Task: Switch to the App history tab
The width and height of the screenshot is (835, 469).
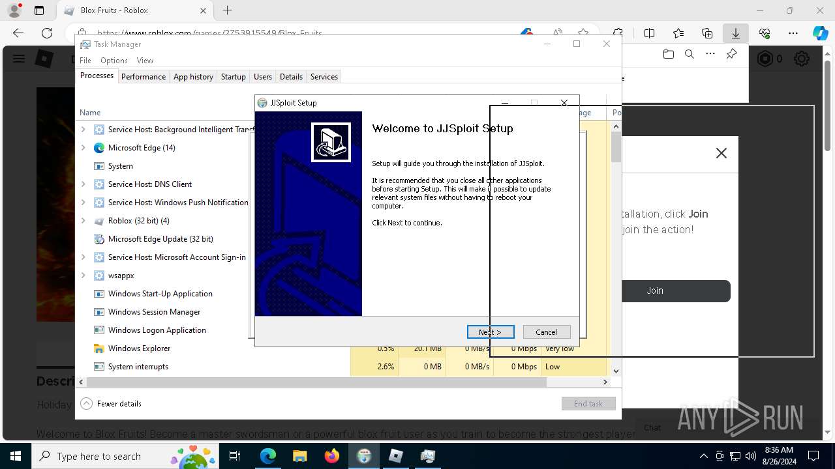Action: (x=193, y=77)
